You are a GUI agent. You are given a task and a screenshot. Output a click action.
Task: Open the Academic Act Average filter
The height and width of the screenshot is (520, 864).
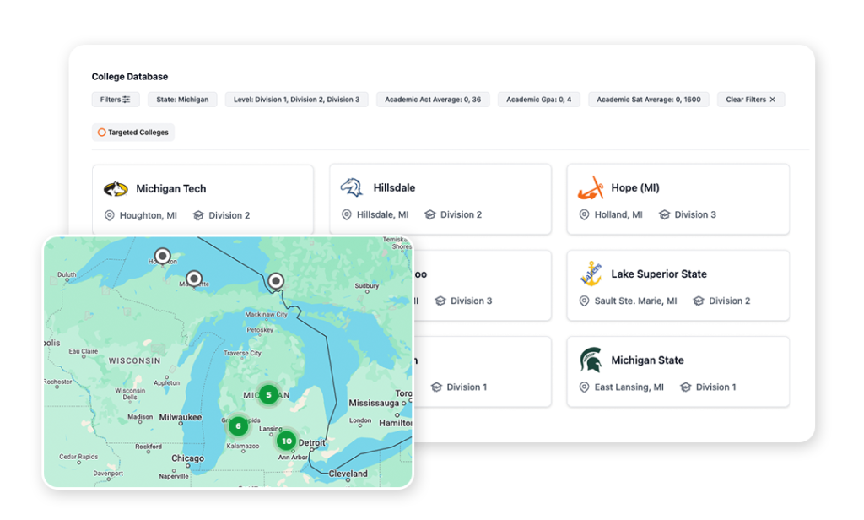[x=433, y=100]
